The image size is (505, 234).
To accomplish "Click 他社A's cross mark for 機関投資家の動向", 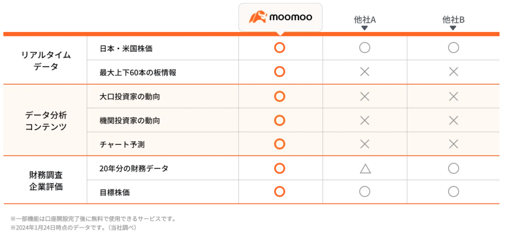I will click(x=364, y=120).
